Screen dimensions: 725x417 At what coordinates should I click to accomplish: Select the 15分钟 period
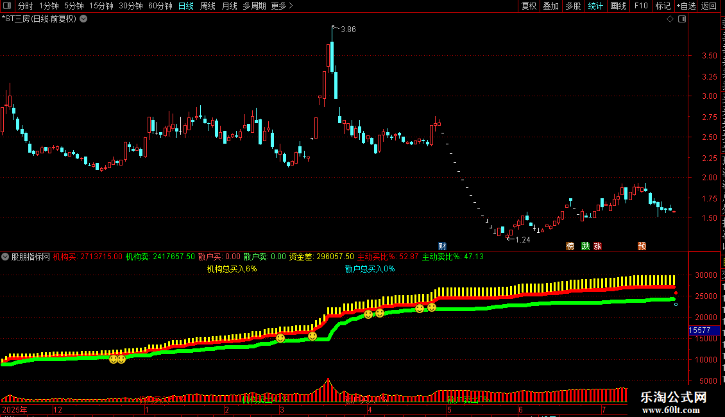pos(101,6)
